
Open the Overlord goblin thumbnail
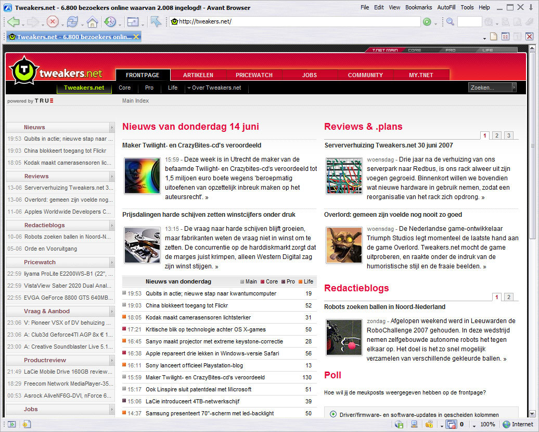(x=344, y=245)
